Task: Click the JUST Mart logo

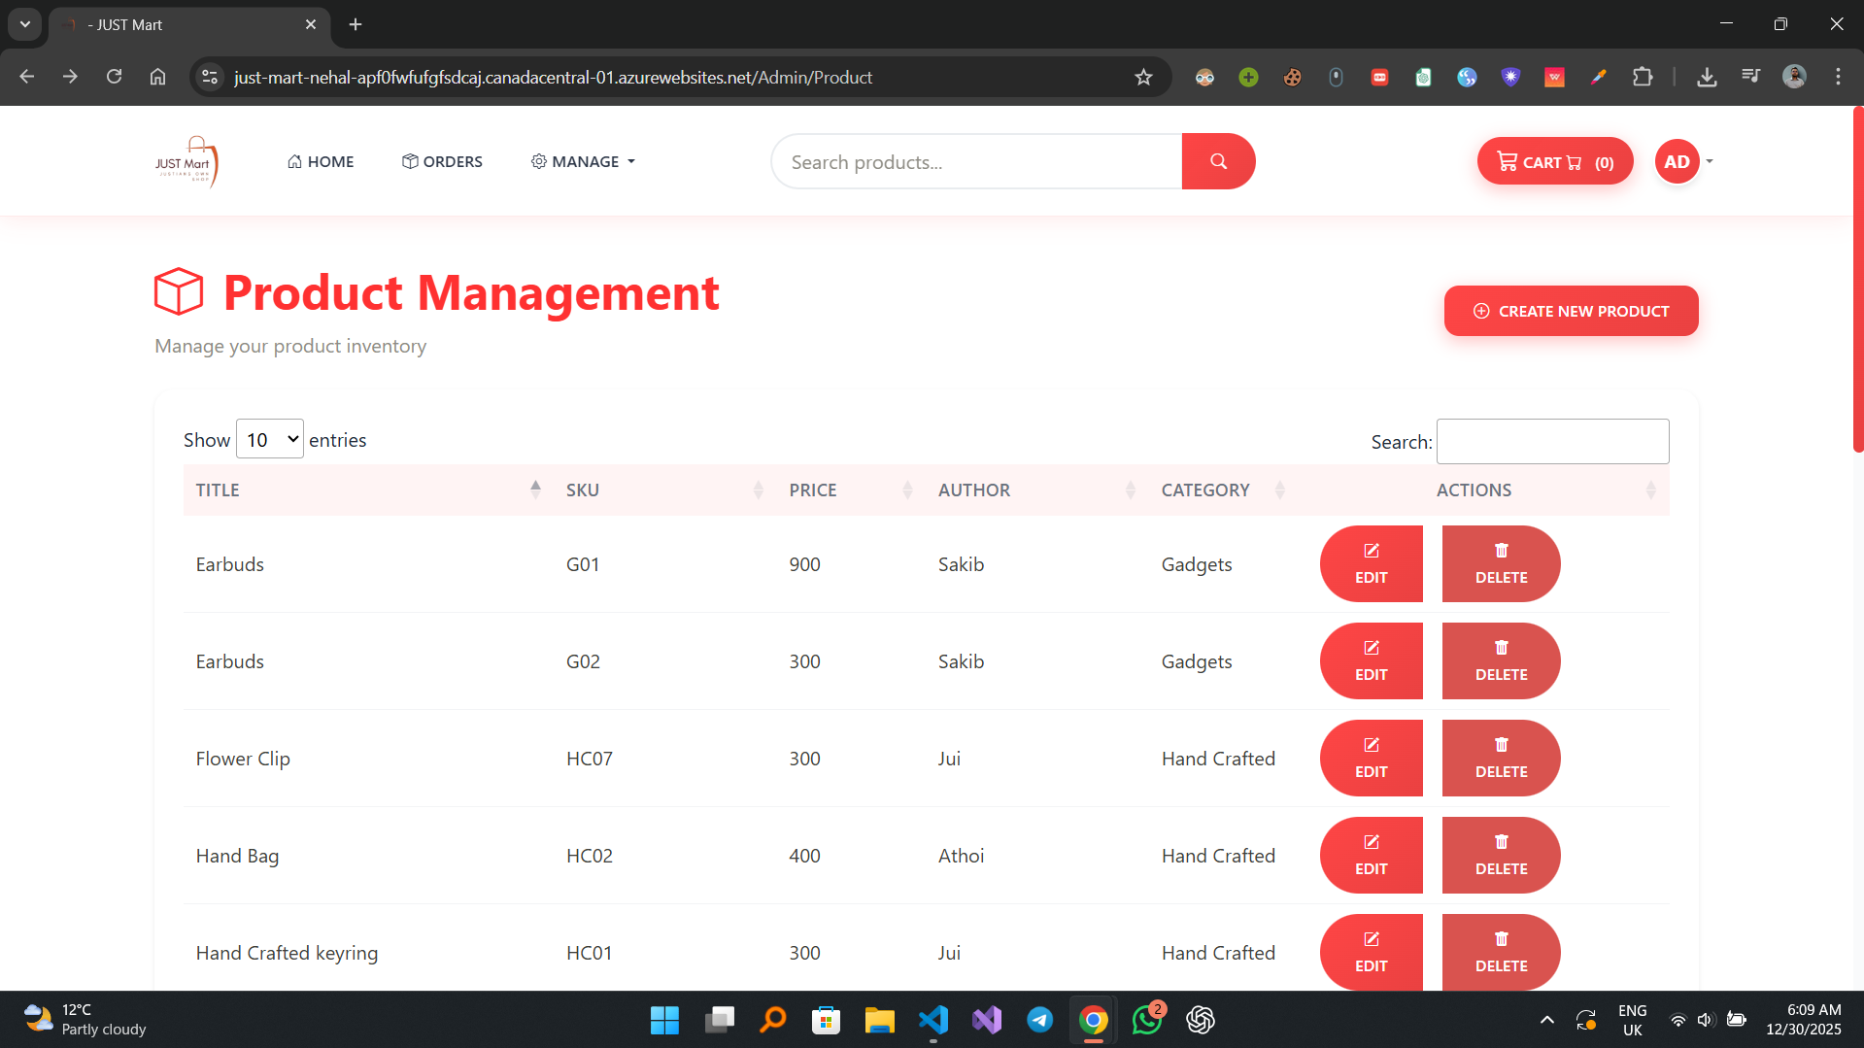Action: click(x=186, y=161)
